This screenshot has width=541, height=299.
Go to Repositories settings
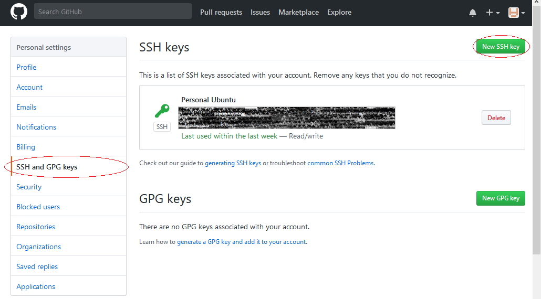(x=69, y=227)
